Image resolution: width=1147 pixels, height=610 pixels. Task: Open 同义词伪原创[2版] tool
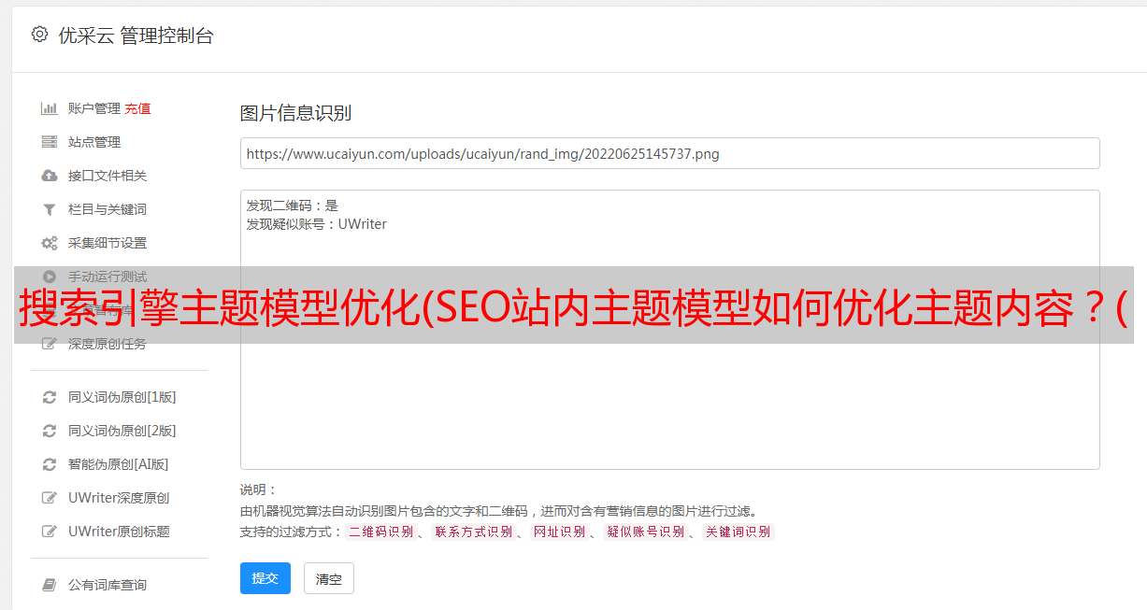click(x=122, y=431)
